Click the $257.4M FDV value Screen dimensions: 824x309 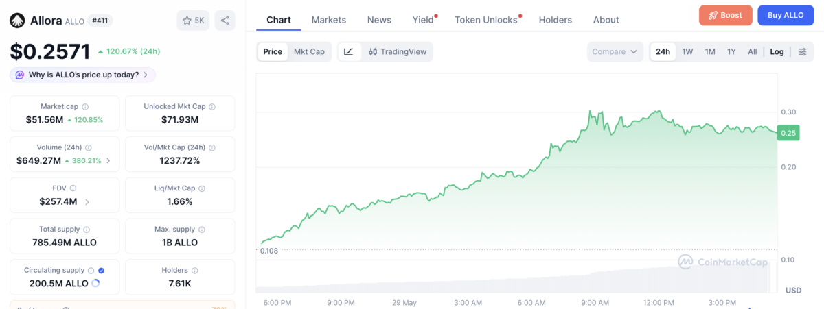click(58, 201)
